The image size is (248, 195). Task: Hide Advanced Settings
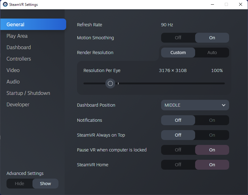click(x=19, y=184)
